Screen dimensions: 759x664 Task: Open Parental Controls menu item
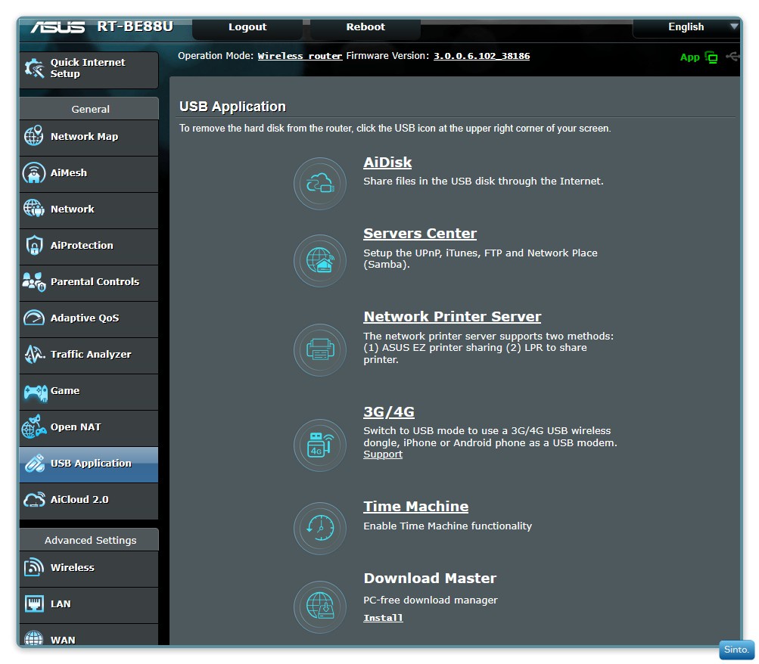pos(89,283)
